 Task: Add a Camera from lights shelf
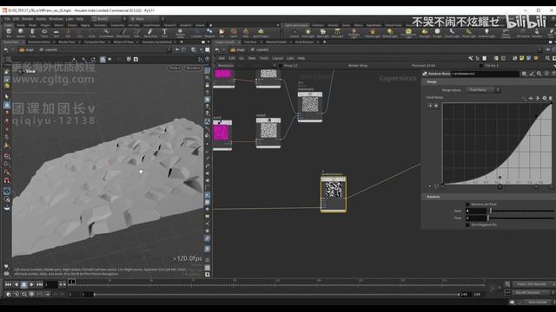click(295, 33)
